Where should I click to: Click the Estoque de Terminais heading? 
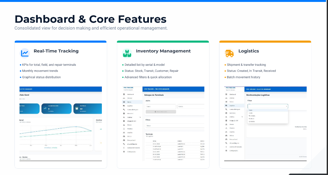click(154, 95)
